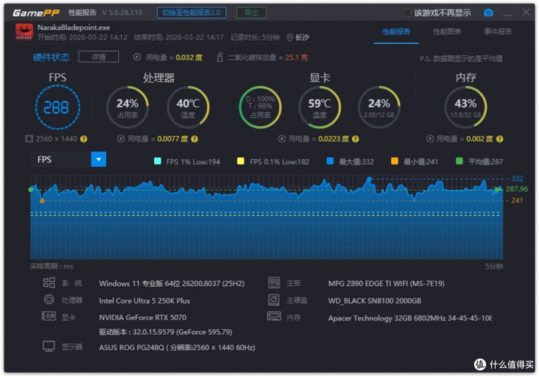
Task: Click the memory 43% usage gauge
Action: point(466,107)
